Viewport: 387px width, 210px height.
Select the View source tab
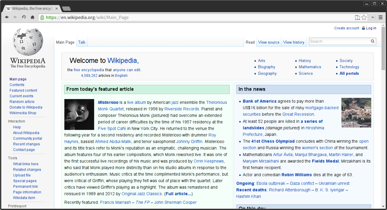click(269, 42)
